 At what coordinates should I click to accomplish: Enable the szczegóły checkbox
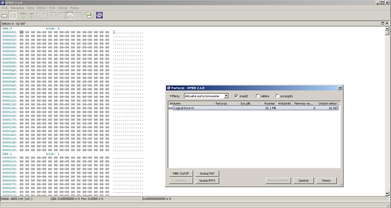(277, 96)
